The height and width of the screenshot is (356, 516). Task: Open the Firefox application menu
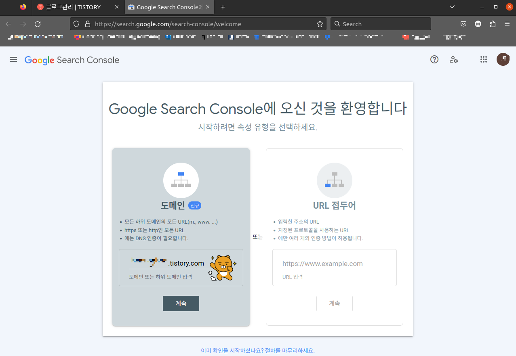(x=507, y=24)
